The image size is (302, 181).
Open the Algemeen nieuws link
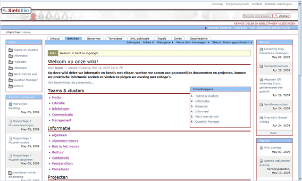pos(65,141)
